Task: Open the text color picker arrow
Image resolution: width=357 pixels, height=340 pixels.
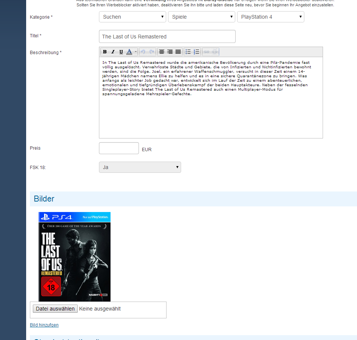Action: [136, 52]
